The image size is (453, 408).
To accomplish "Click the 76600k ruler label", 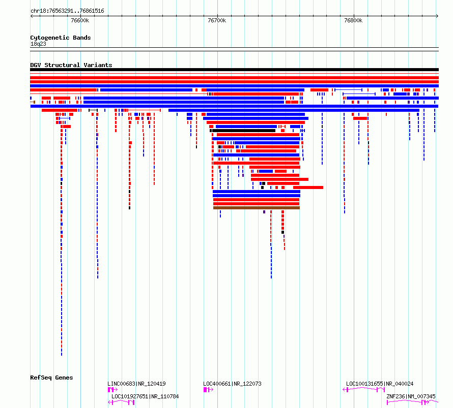I will click(80, 20).
